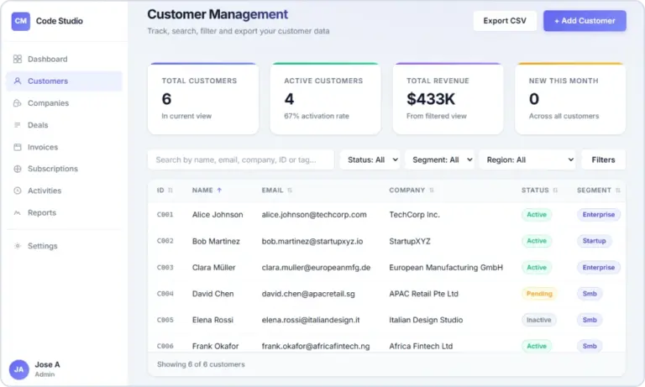Click the Companies icon in sidebar
Screen dimensions: 645x387
coord(18,103)
